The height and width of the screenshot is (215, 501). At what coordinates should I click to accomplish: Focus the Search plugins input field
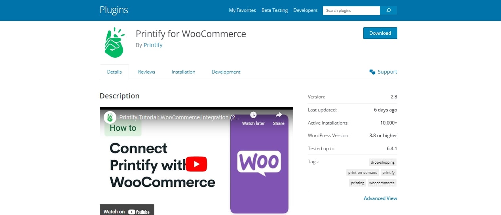(x=351, y=11)
